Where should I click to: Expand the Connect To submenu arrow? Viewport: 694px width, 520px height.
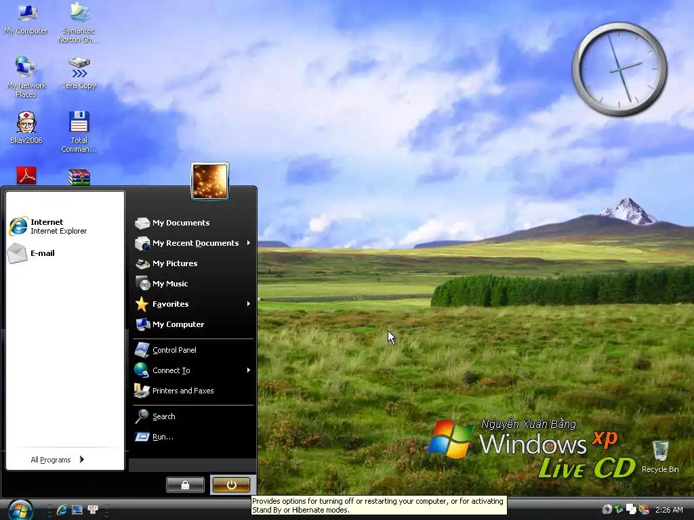[249, 370]
